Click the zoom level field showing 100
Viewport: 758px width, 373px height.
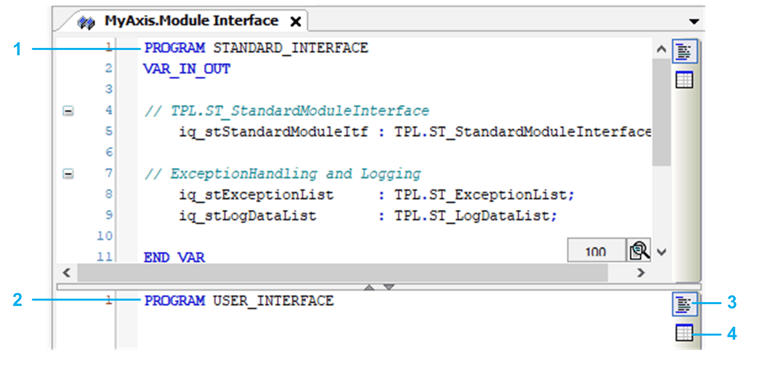(x=596, y=251)
